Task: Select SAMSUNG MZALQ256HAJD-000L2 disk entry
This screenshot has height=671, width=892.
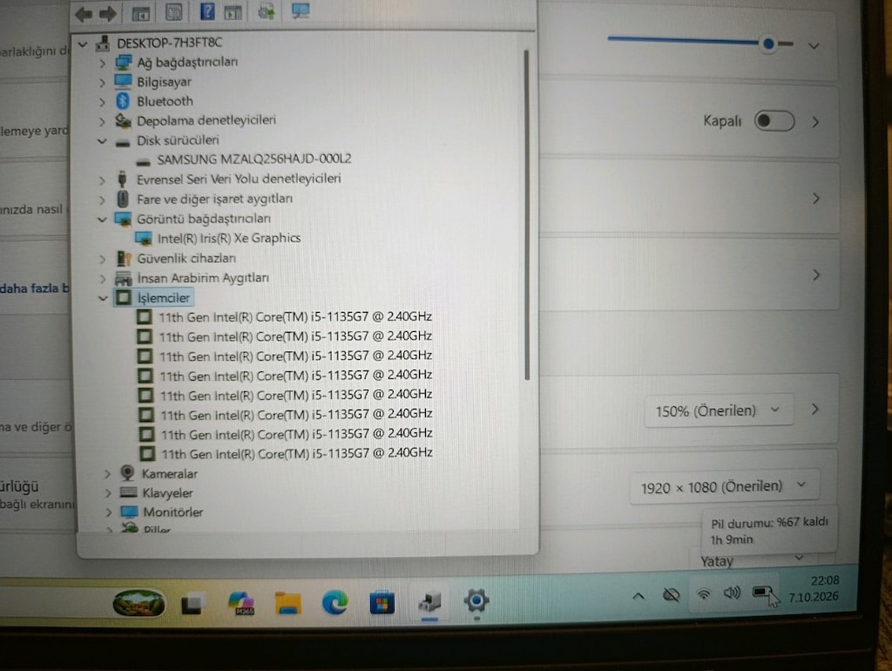Action: pyautogui.click(x=253, y=159)
